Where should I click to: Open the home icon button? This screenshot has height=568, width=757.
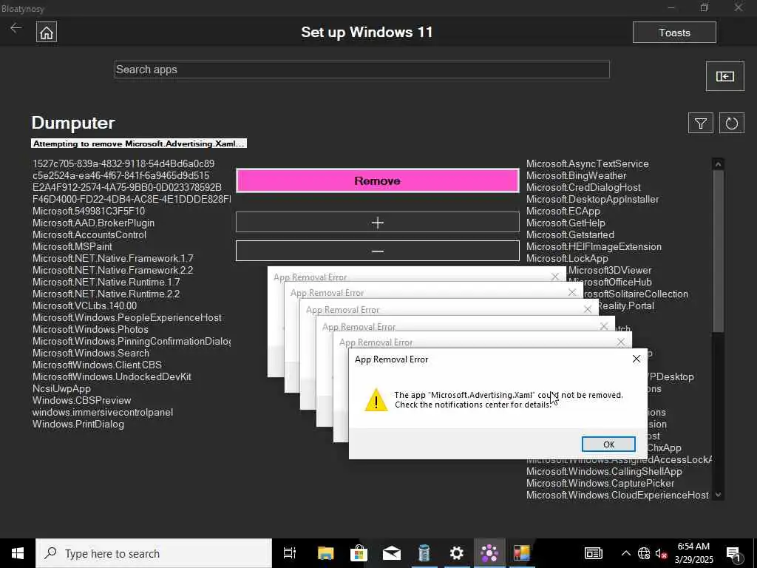[x=47, y=33]
